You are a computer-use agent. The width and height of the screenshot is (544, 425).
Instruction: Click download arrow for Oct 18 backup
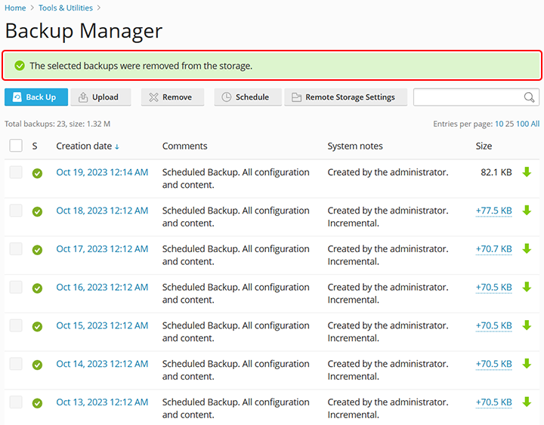tap(527, 211)
